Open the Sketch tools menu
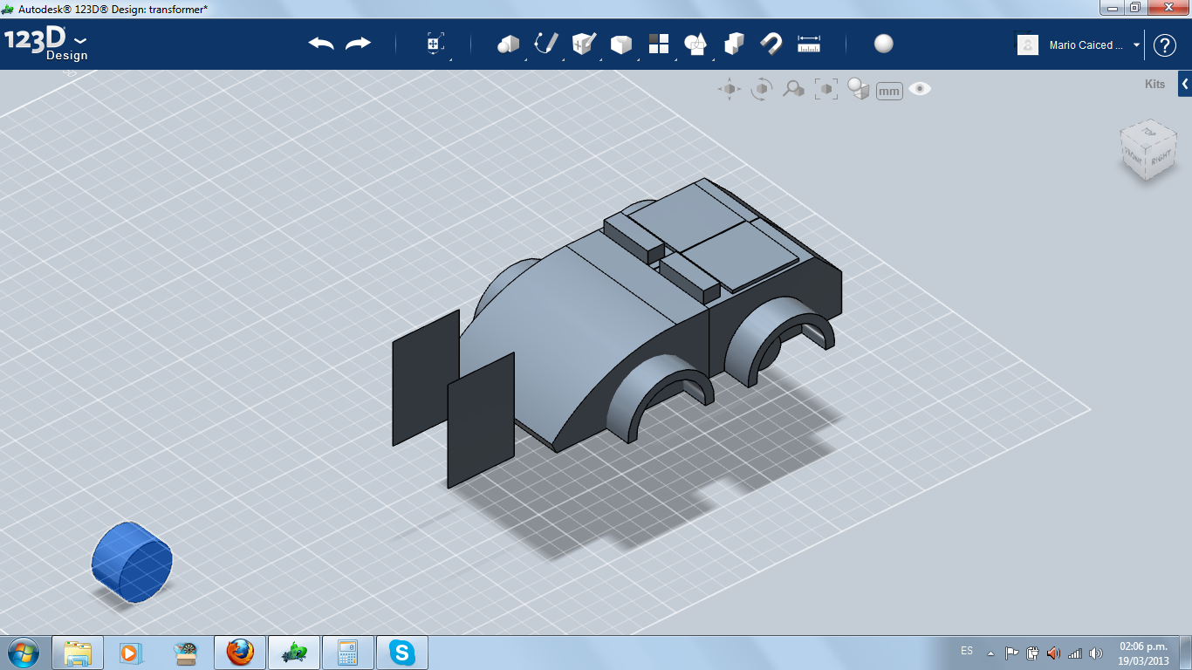 [x=546, y=44]
